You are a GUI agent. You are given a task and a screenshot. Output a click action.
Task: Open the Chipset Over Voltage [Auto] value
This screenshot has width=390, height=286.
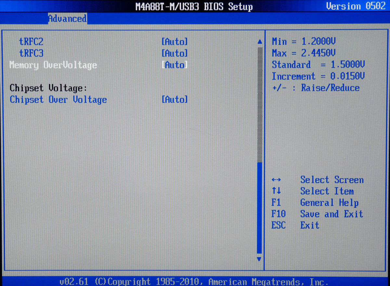pos(175,100)
